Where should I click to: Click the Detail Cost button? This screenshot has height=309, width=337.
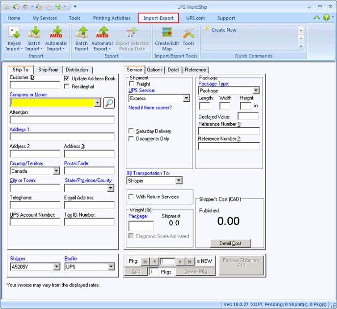[230, 243]
